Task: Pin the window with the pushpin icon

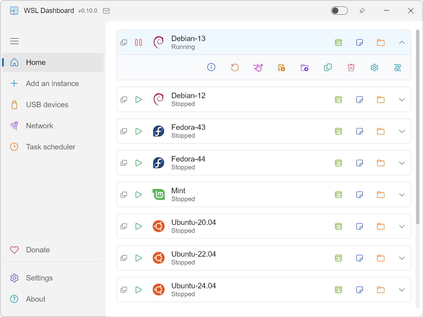Action: point(362,11)
